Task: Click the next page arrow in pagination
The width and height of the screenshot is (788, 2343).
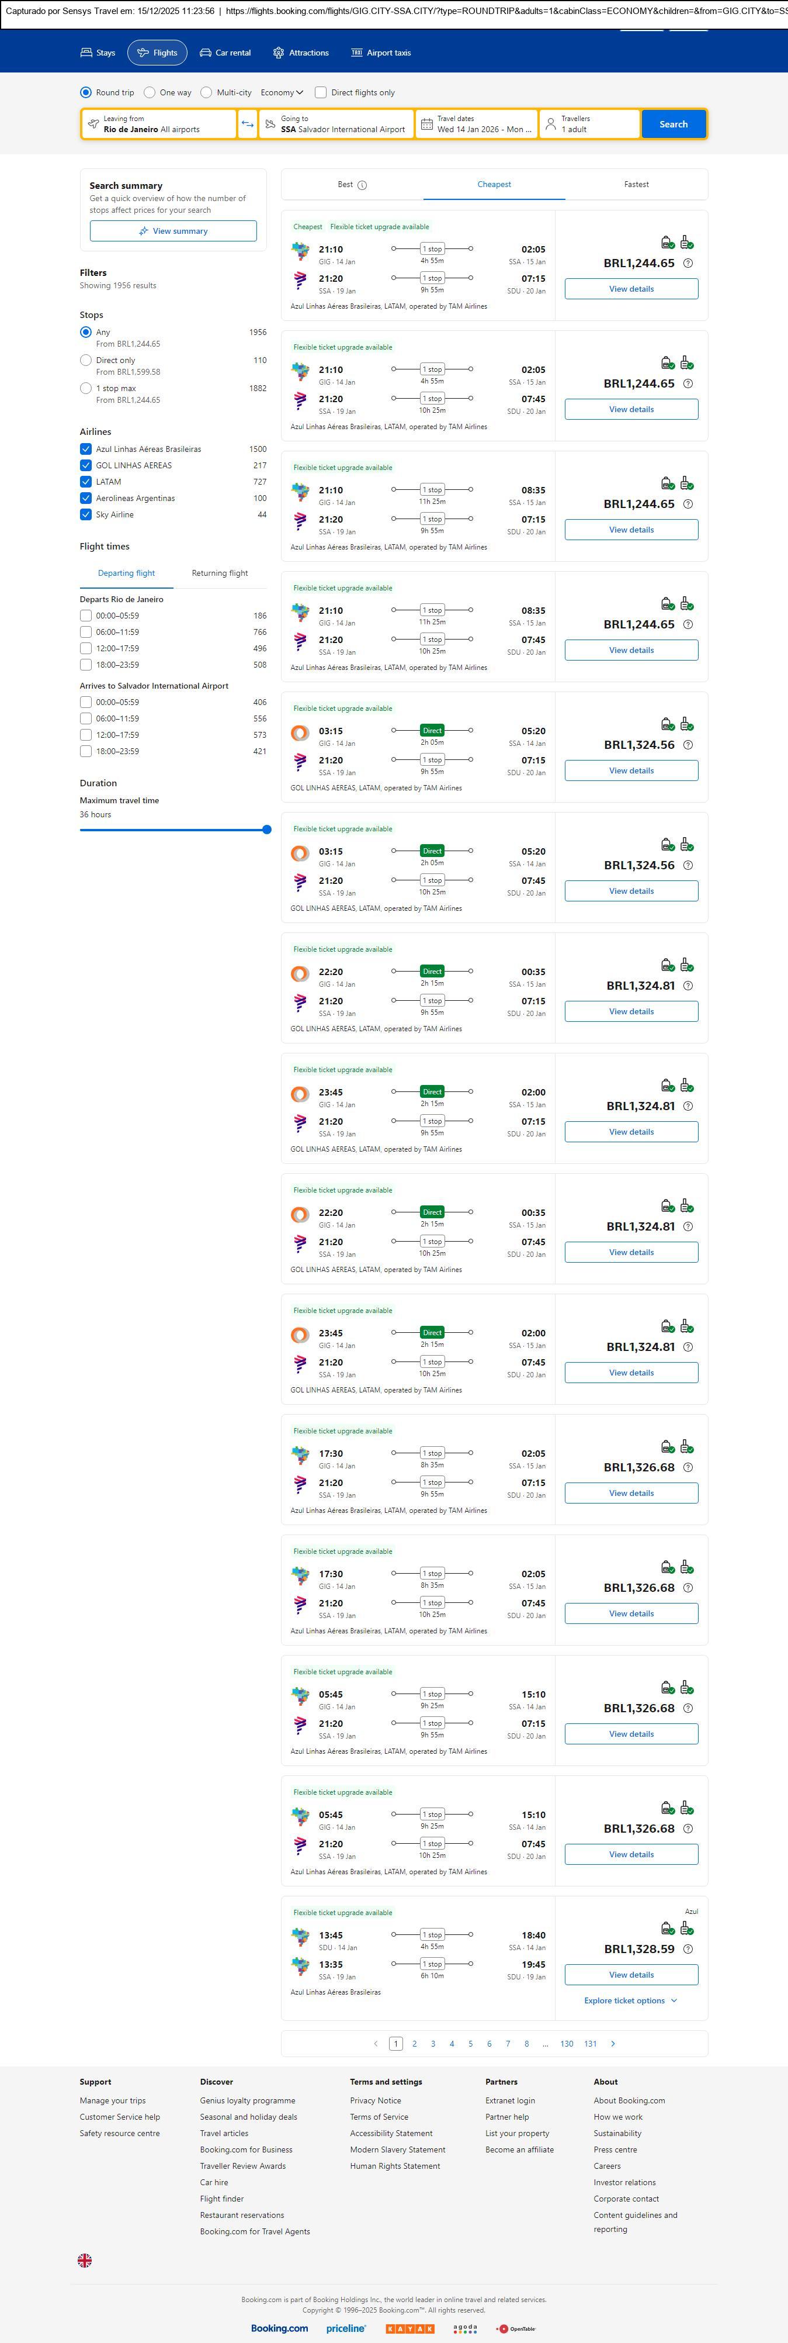Action: point(613,2043)
